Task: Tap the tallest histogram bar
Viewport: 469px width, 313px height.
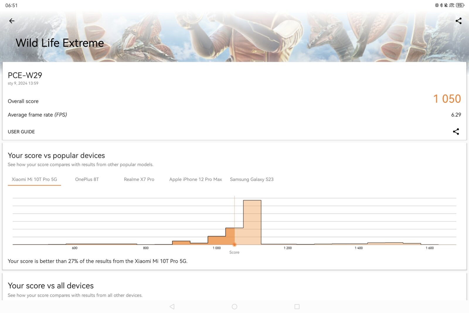Action: (x=252, y=222)
